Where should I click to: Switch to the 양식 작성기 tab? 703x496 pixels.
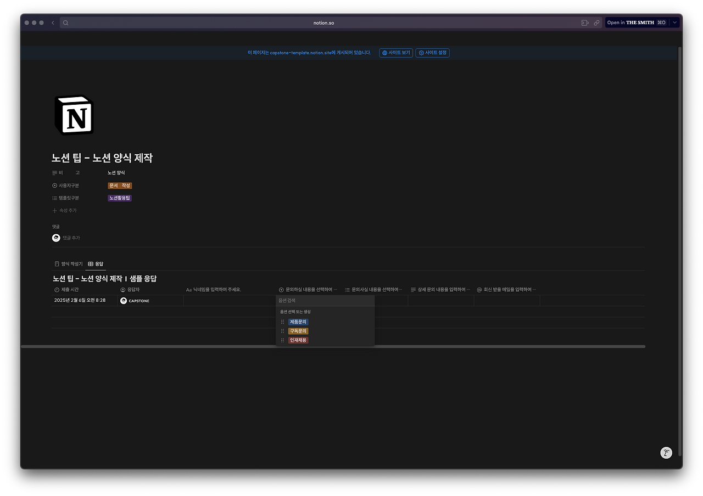pyautogui.click(x=69, y=264)
